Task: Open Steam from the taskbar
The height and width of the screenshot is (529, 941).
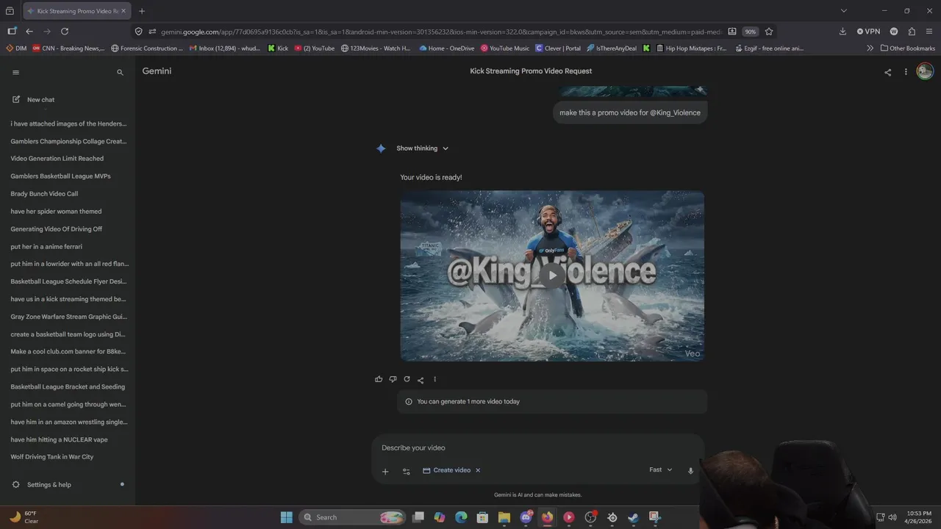Action: [x=634, y=517]
